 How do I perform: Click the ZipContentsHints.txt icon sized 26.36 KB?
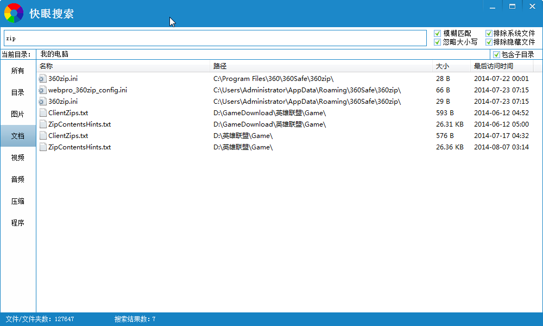[x=43, y=147]
